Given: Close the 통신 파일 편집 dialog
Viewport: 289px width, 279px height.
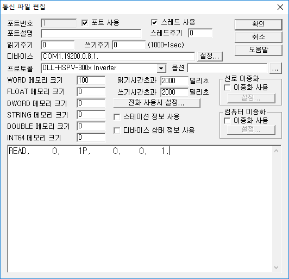Looking at the screenshot, I should coord(280,7).
